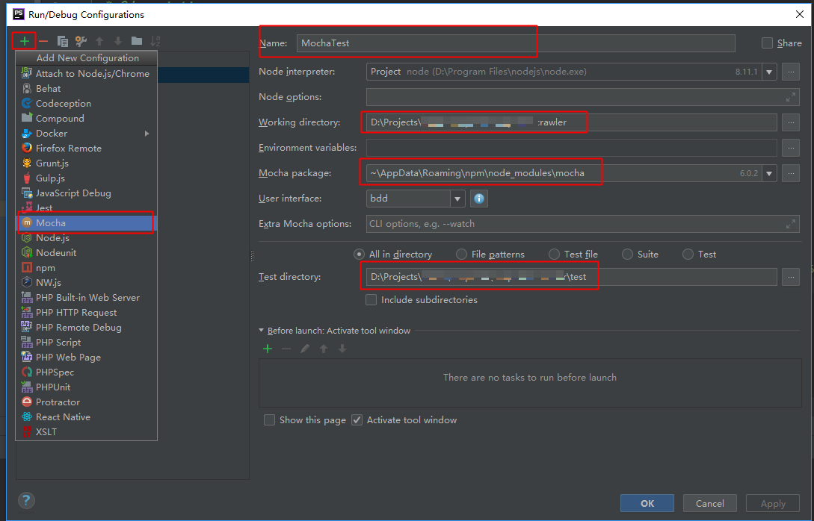Check the Show this page option
This screenshot has width=814, height=521.
click(269, 420)
